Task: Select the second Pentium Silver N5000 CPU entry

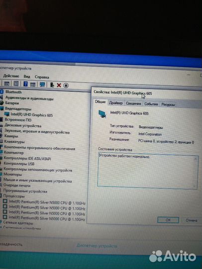Action: 47,208
